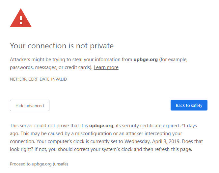
Task: Click the 'Your connection is not private' heading
Action: coord(62,46)
